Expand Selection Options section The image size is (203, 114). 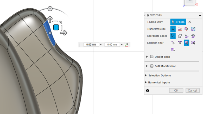pyautogui.click(x=146, y=75)
